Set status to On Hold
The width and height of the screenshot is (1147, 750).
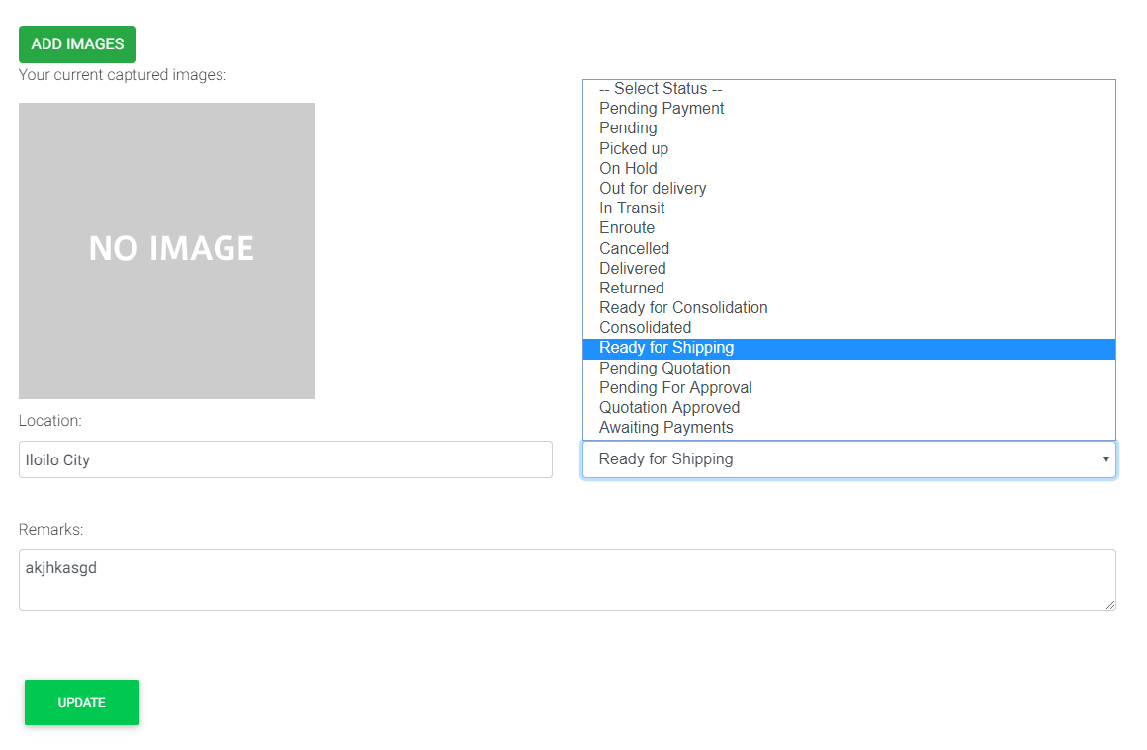(849, 168)
